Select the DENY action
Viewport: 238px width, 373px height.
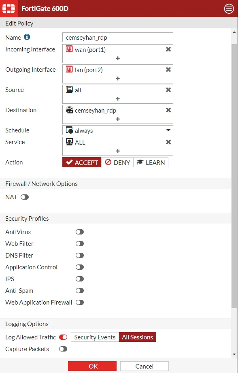point(117,162)
